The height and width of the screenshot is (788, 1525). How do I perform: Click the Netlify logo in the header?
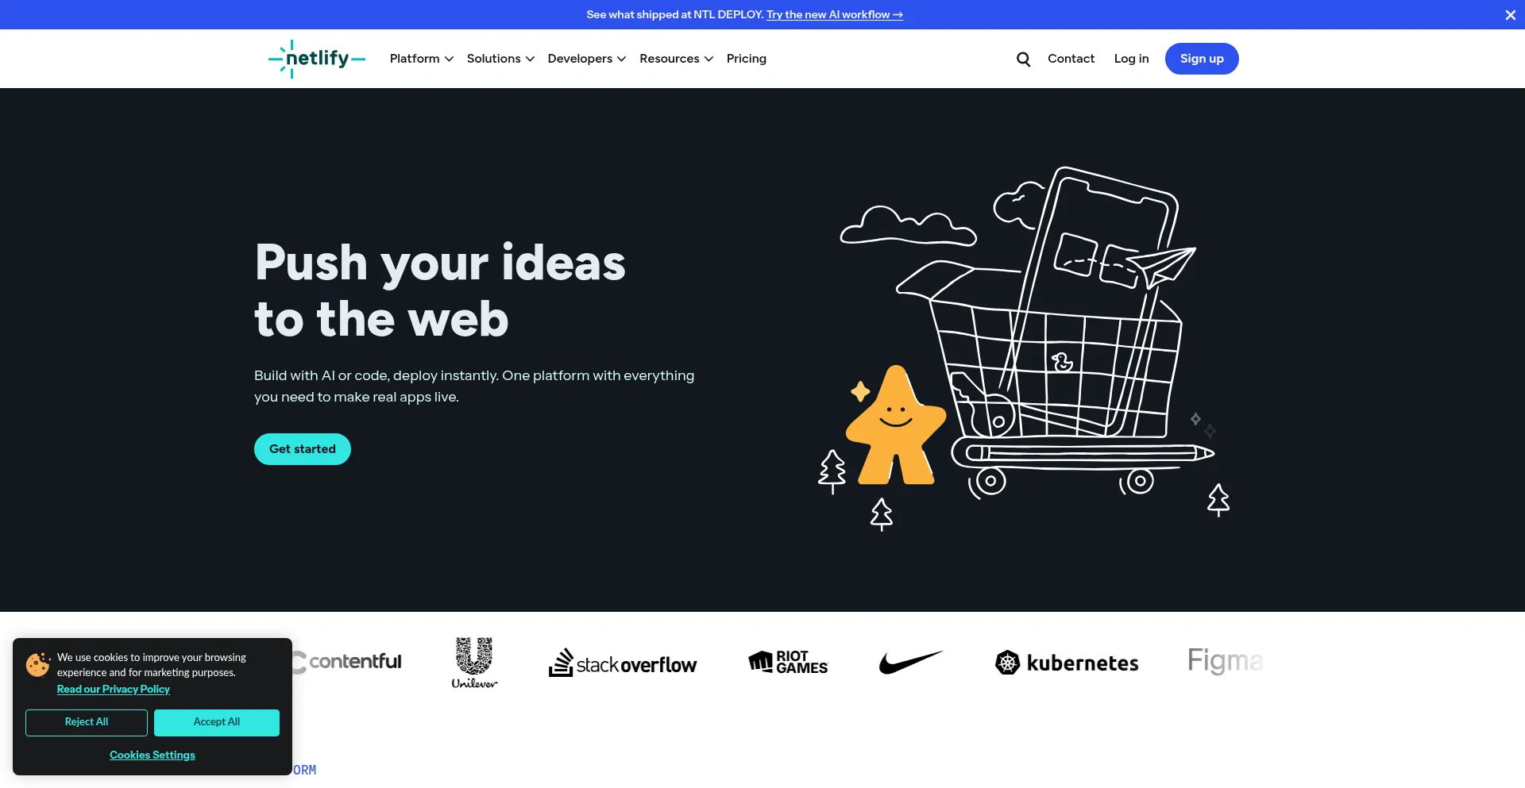tap(316, 59)
